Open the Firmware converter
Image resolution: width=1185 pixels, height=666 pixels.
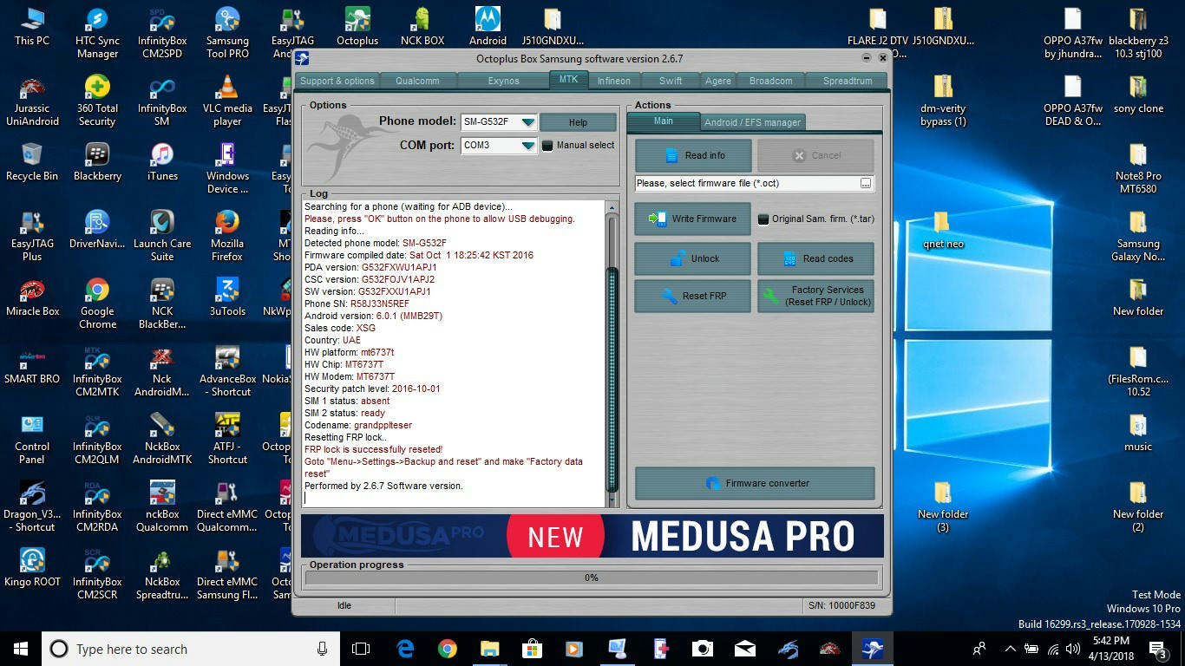[755, 483]
